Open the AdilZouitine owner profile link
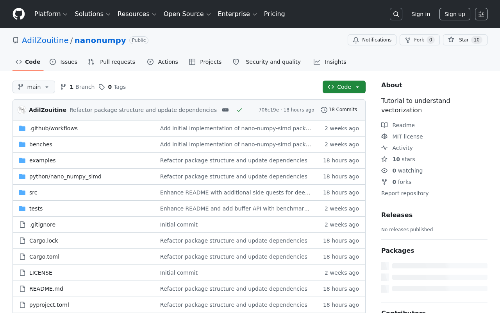This screenshot has width=500, height=313. pyautogui.click(x=45, y=40)
